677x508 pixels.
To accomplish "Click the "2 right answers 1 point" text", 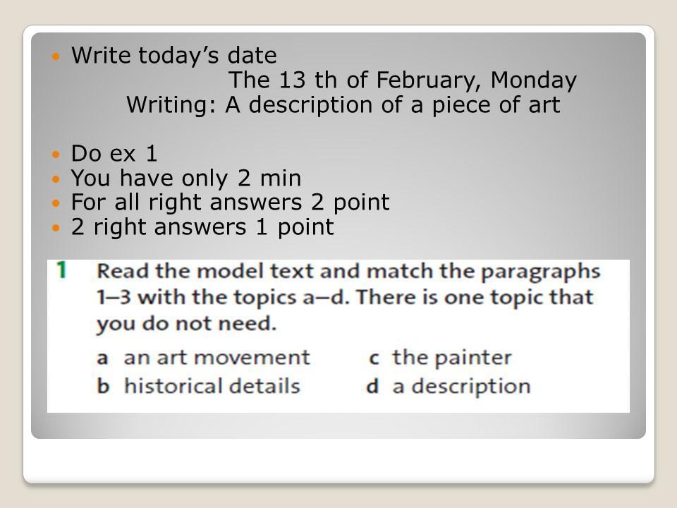I will [x=202, y=227].
